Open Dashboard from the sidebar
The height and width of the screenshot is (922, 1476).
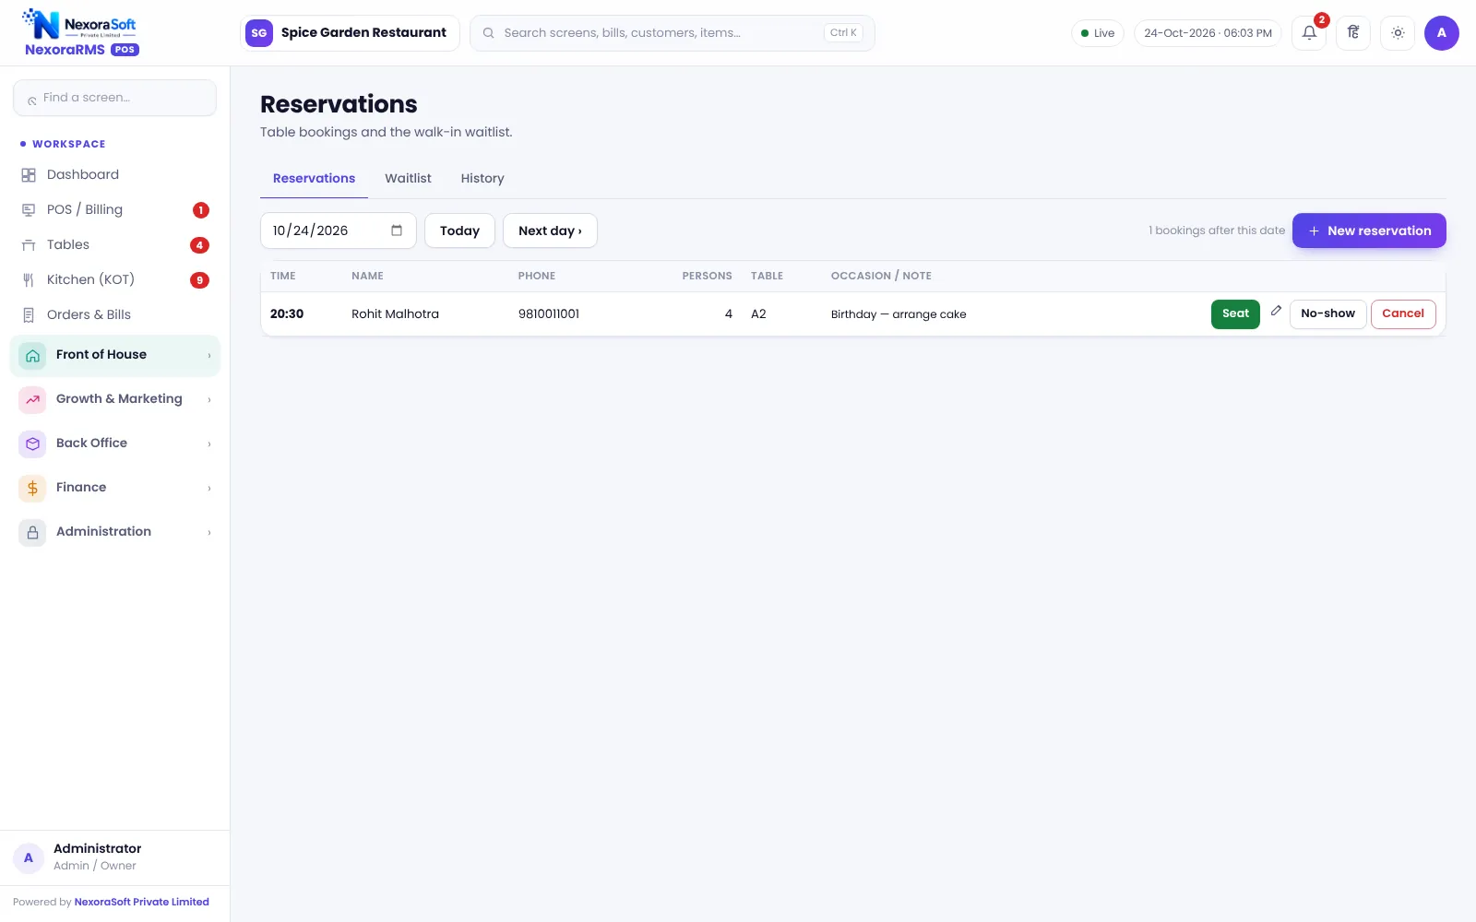click(x=114, y=175)
